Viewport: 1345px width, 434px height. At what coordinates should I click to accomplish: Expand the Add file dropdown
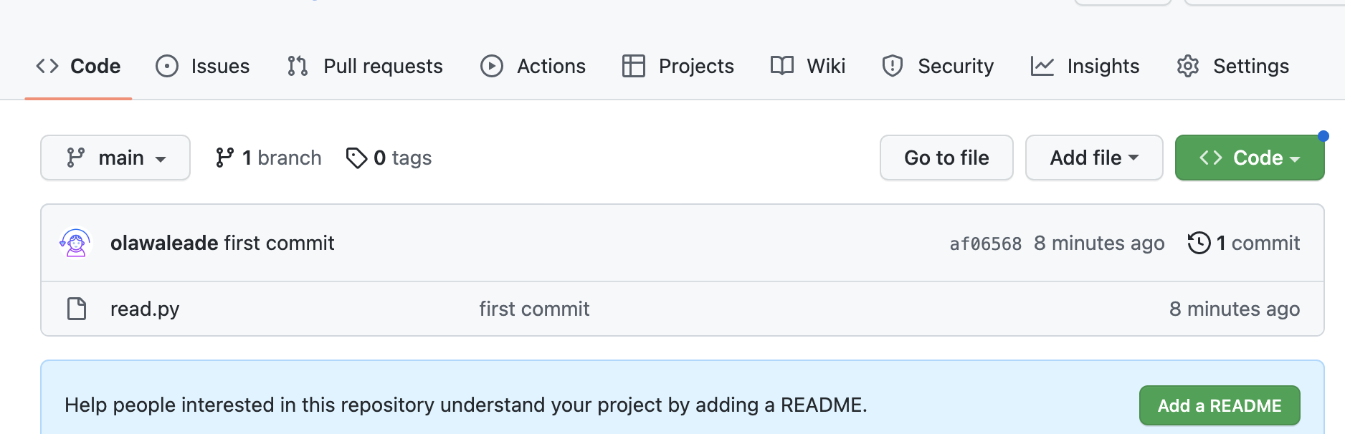(1093, 158)
